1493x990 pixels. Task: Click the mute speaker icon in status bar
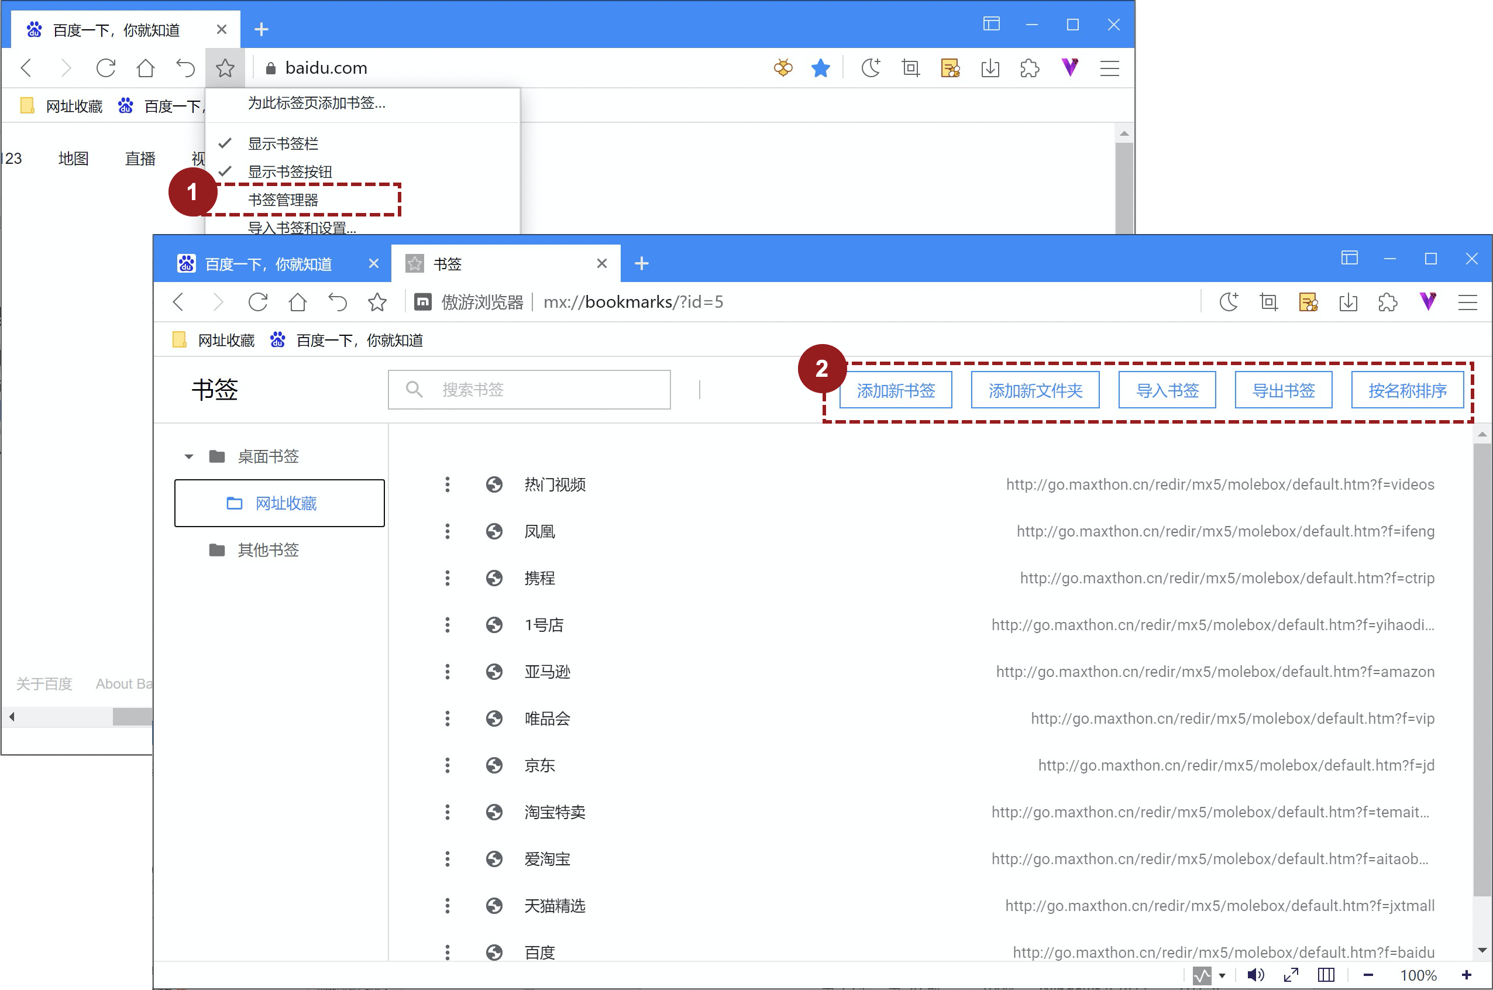(1255, 975)
